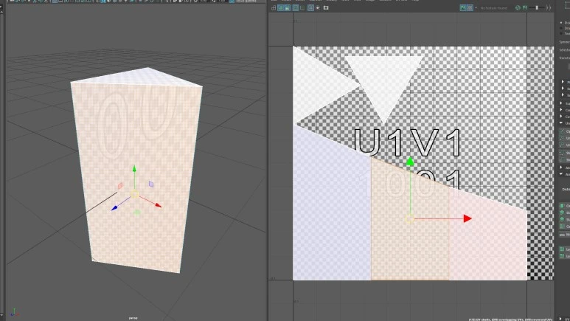Click the red plane handle of the 3D manipulator
Image resolution: width=570 pixels, height=321 pixels.
tap(120, 186)
